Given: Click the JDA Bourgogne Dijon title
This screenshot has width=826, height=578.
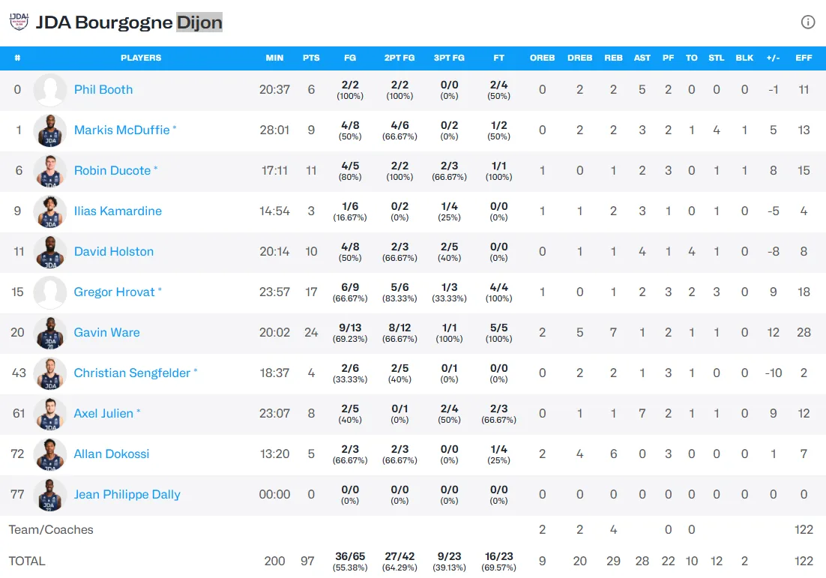Looking at the screenshot, I should pos(129,22).
